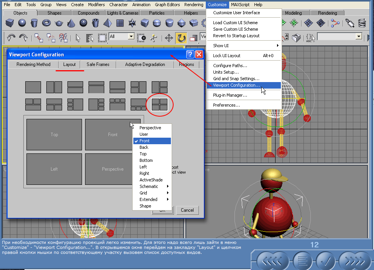Create a Teapot using its icon
The image size is (374, 270).
(59, 23)
